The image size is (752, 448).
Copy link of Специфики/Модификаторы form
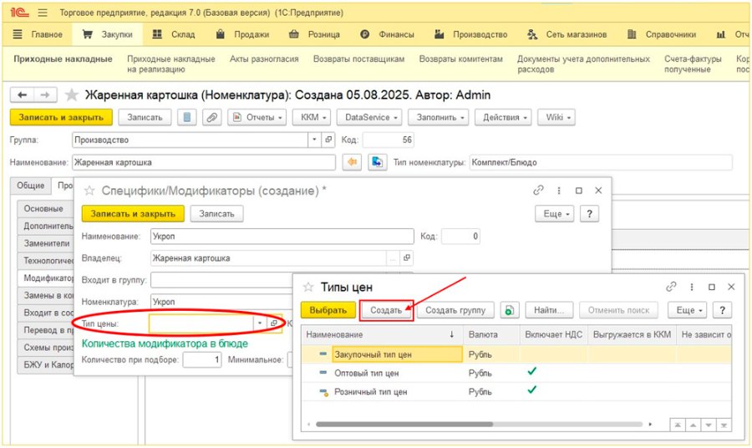tap(538, 191)
